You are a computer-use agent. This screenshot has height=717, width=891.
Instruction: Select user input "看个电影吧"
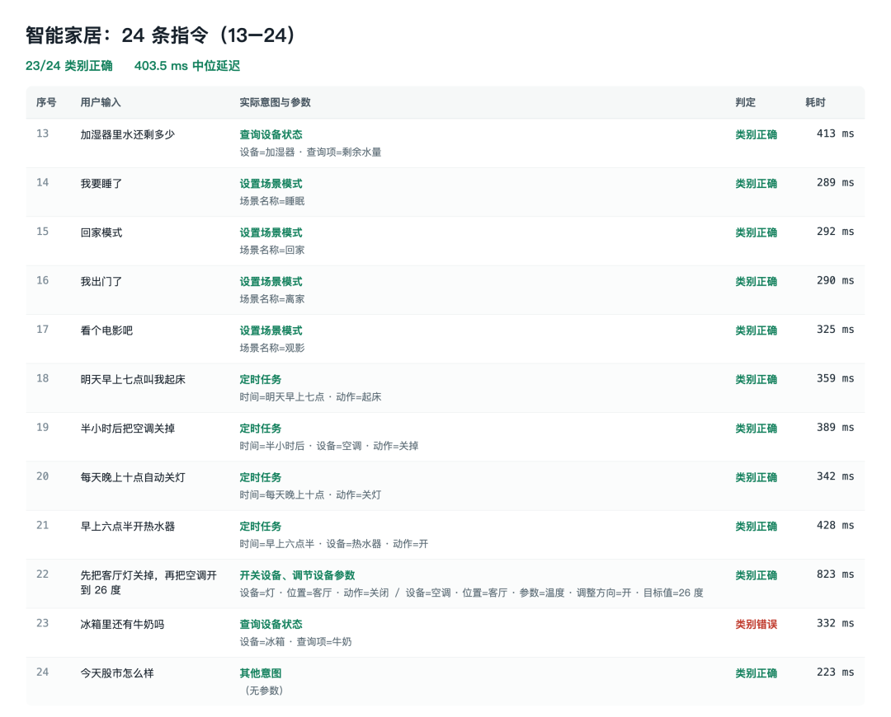[x=106, y=330]
